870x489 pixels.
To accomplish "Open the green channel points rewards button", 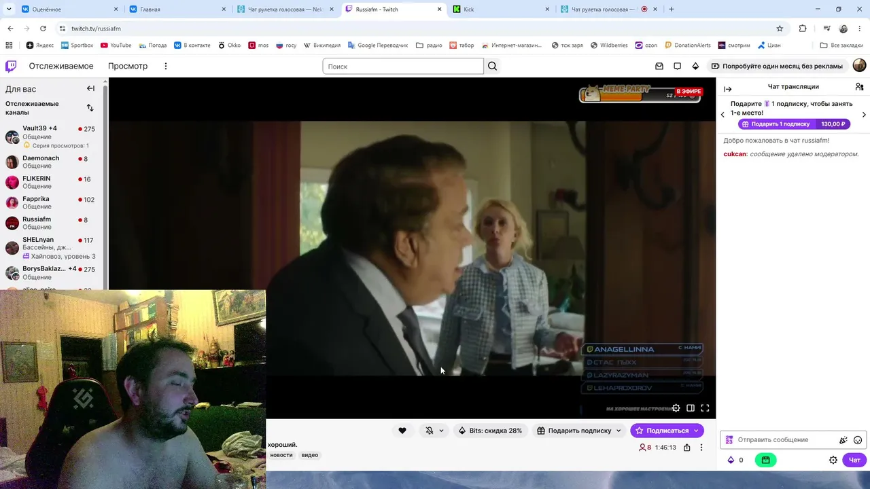I will coord(765,460).
